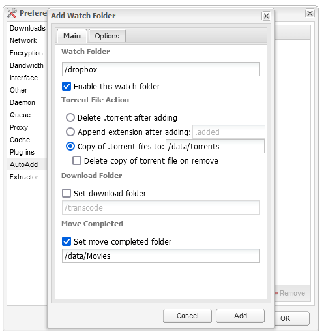Toggle Enable this watch folder checkbox

67,86
